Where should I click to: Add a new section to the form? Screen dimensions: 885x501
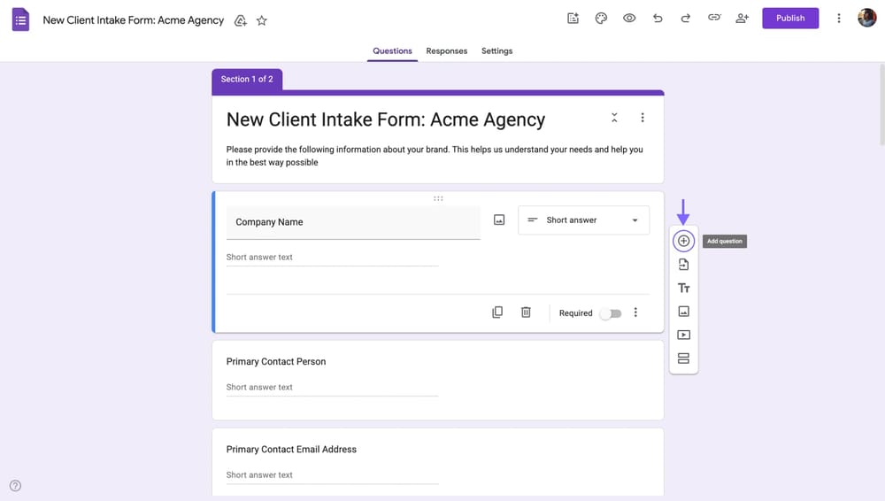pyautogui.click(x=683, y=358)
